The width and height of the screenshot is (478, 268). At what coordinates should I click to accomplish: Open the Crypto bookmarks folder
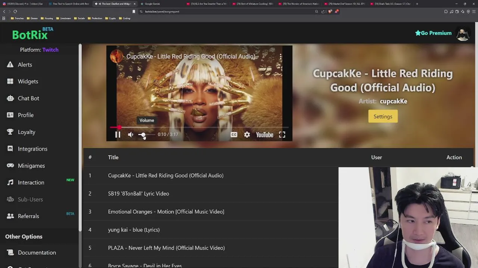click(x=110, y=18)
